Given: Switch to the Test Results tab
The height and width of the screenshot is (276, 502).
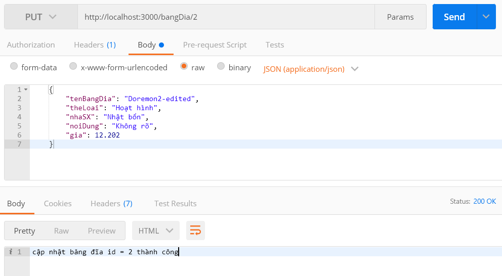Looking at the screenshot, I should (175, 203).
